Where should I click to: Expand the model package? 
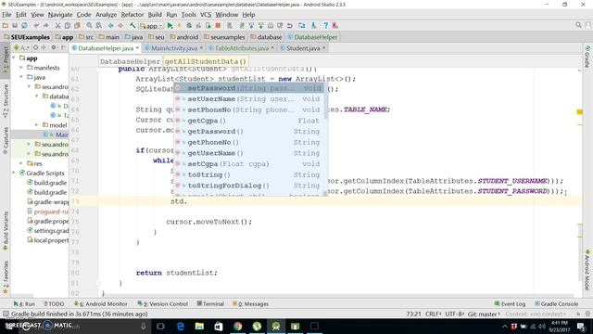click(37, 125)
